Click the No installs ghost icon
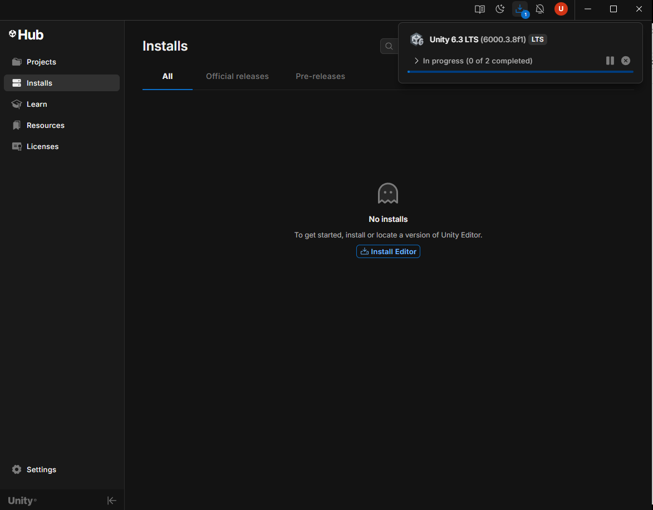653x510 pixels. click(x=388, y=194)
